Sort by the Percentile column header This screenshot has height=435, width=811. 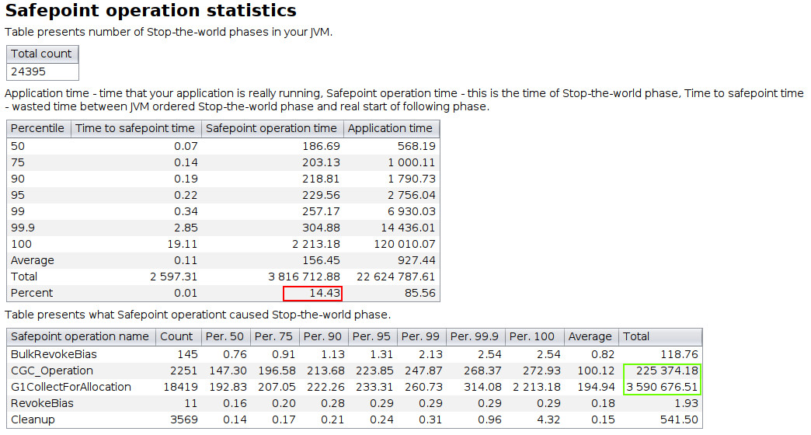38,128
